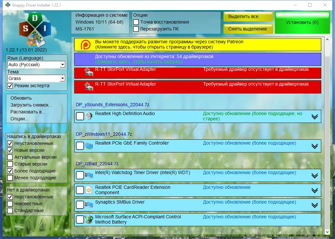The image size is (335, 239).
Task: Expand Realtek High Definition Audio driver alternatives
Action: [x=314, y=117]
